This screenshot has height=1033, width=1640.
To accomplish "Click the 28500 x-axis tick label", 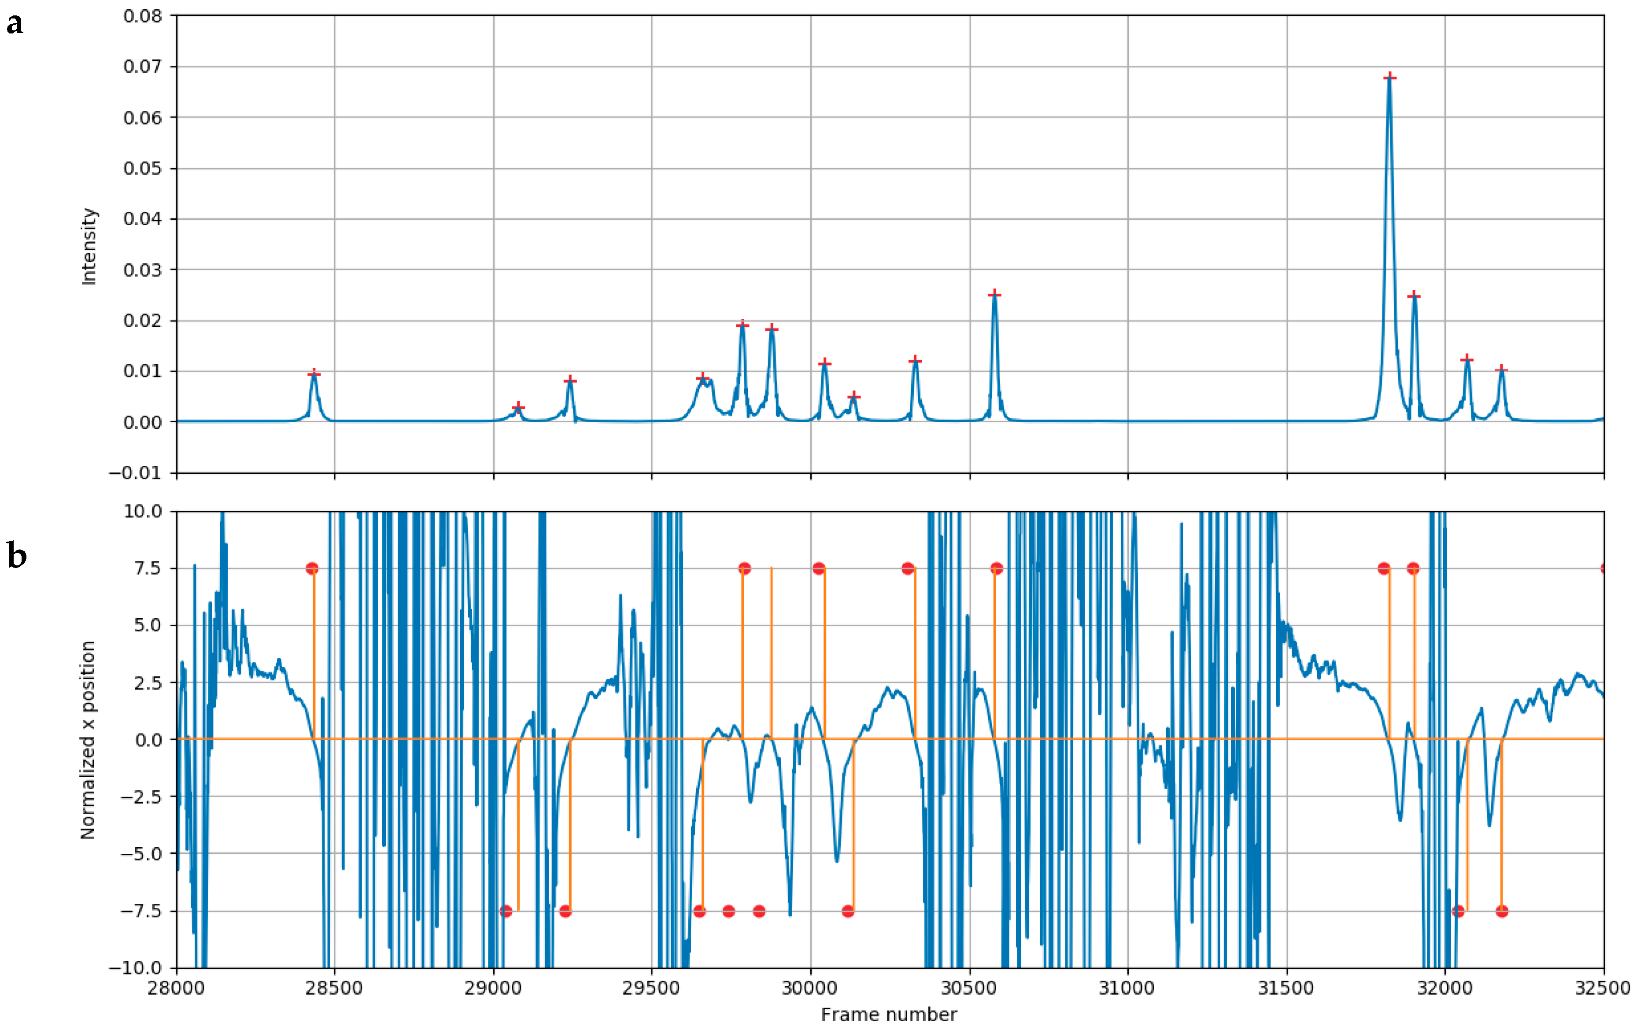I will tap(334, 988).
